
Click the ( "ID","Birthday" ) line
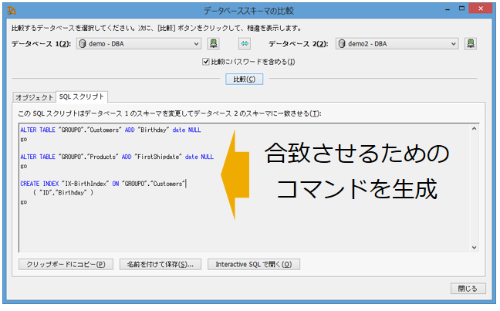63,193
